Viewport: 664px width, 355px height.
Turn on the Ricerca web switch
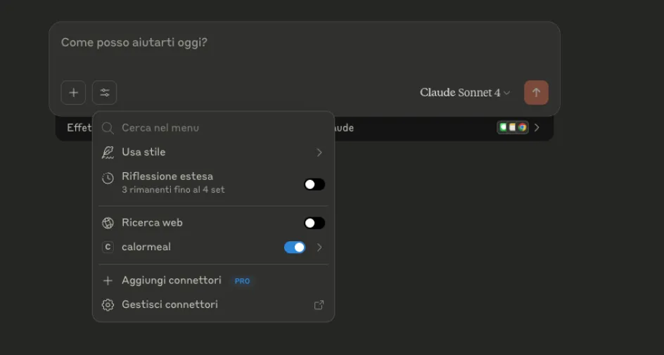pyautogui.click(x=314, y=223)
